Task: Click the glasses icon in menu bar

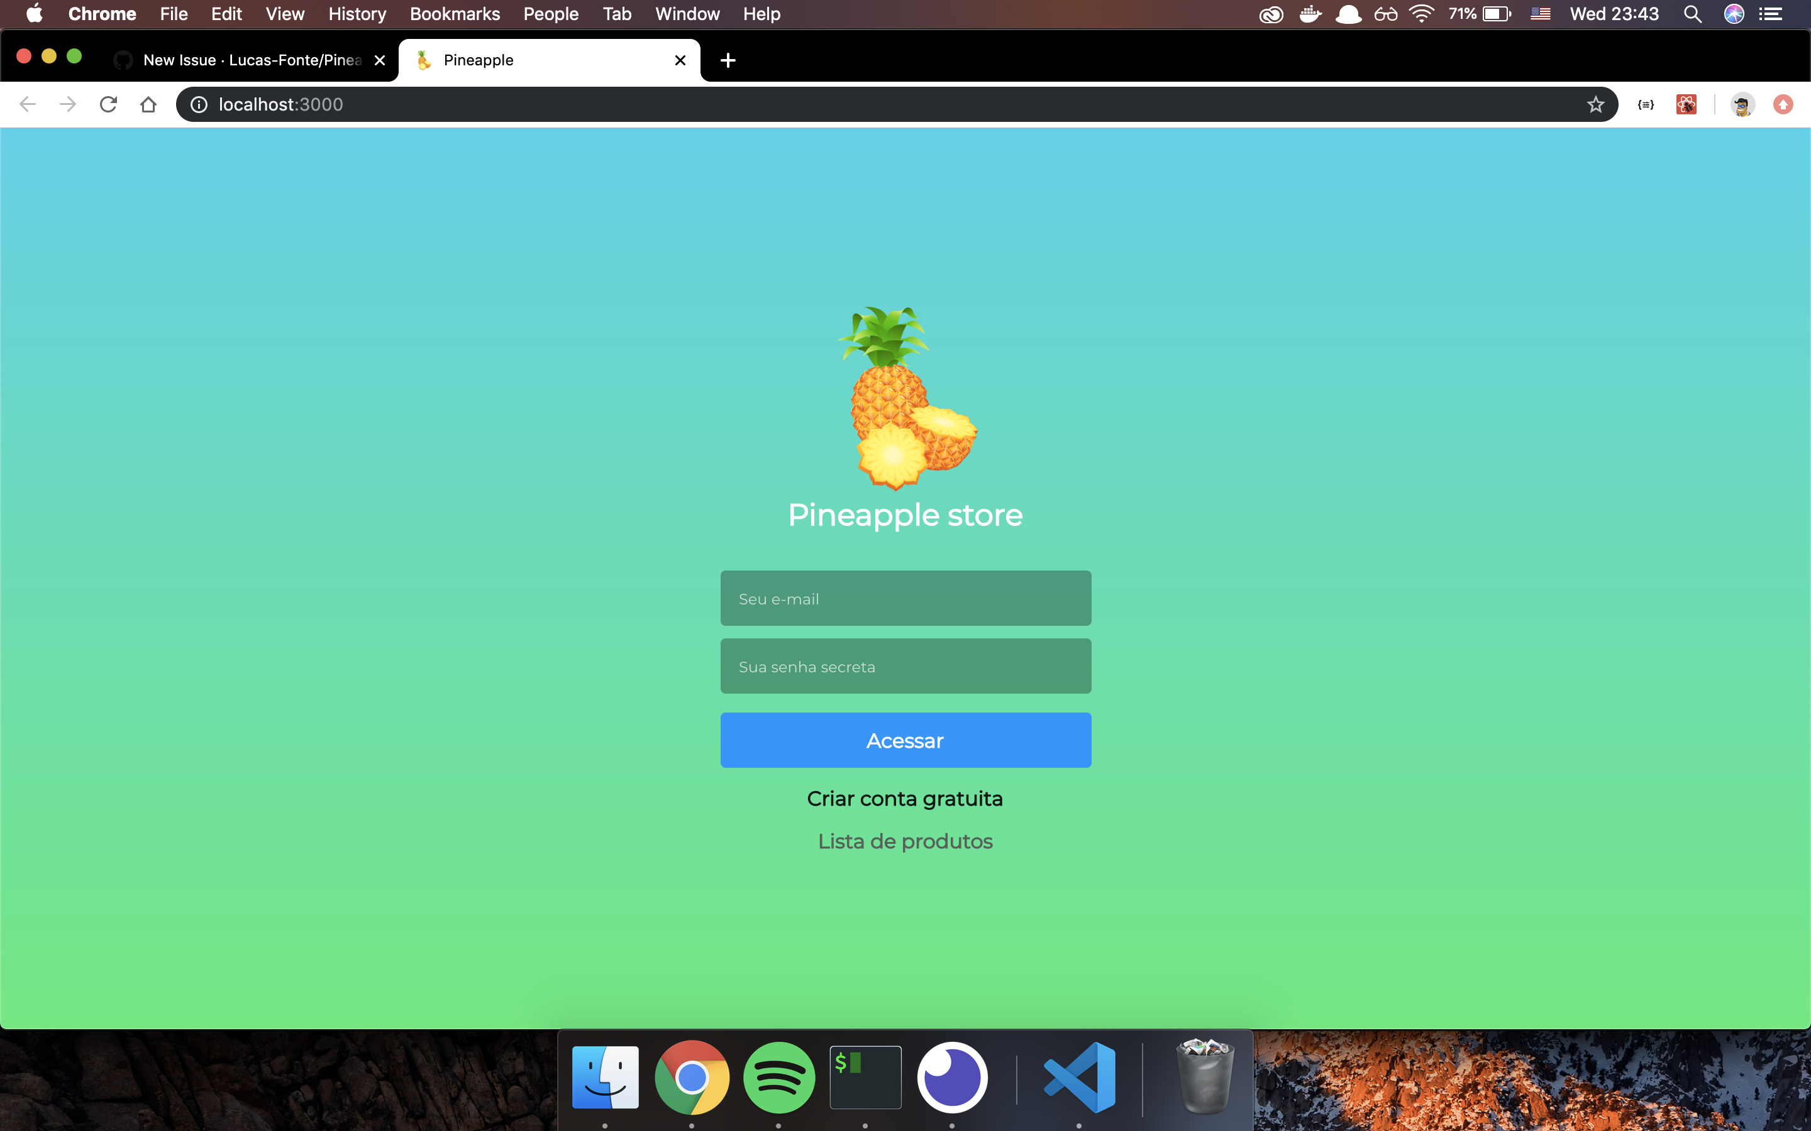Action: point(1386,13)
